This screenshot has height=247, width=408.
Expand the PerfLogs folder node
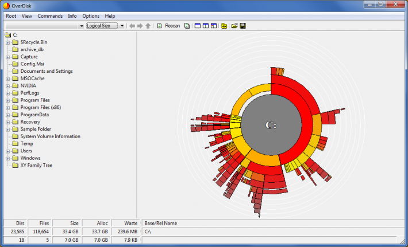[8, 93]
